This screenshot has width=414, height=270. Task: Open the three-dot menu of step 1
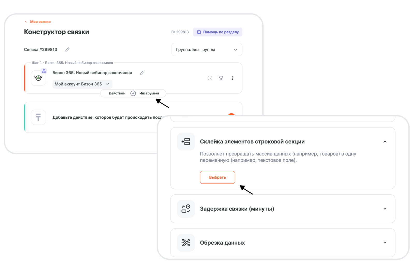coord(232,78)
